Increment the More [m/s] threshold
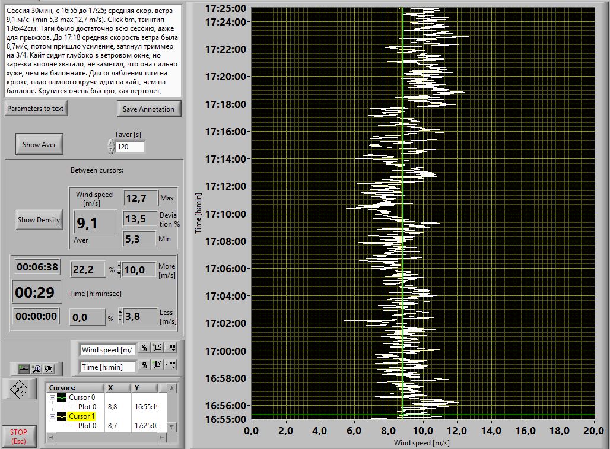 tap(119, 266)
